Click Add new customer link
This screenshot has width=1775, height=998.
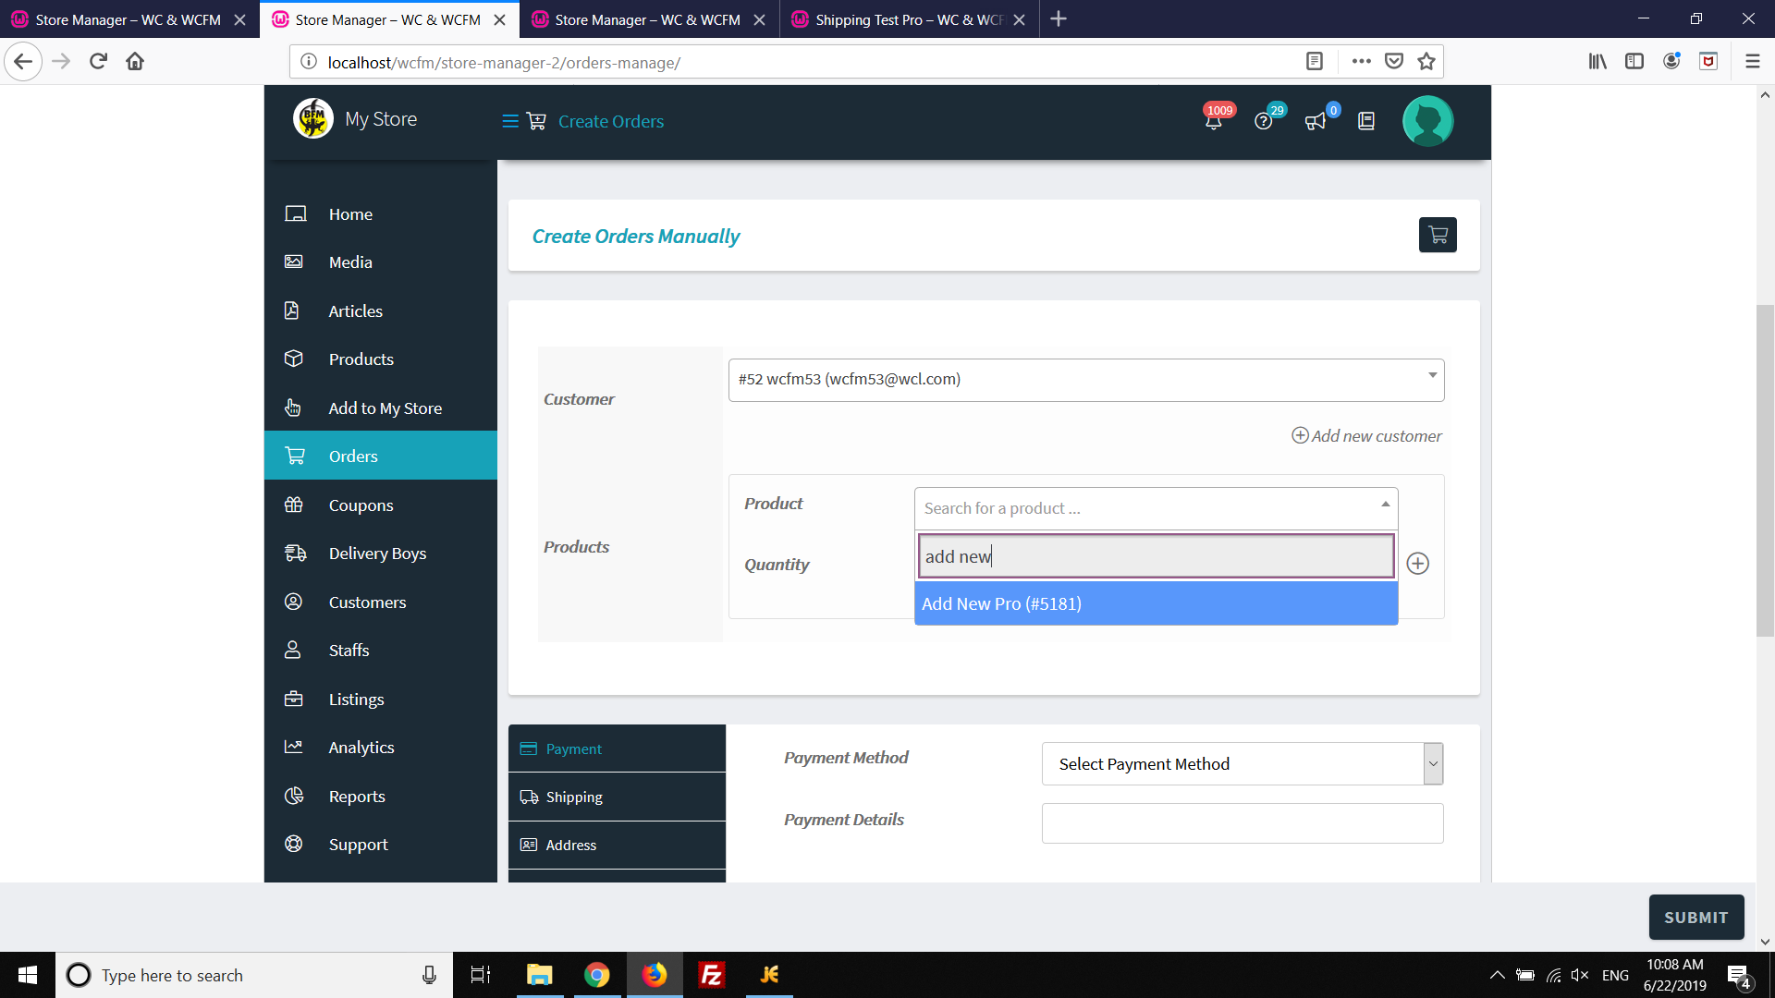1366,436
